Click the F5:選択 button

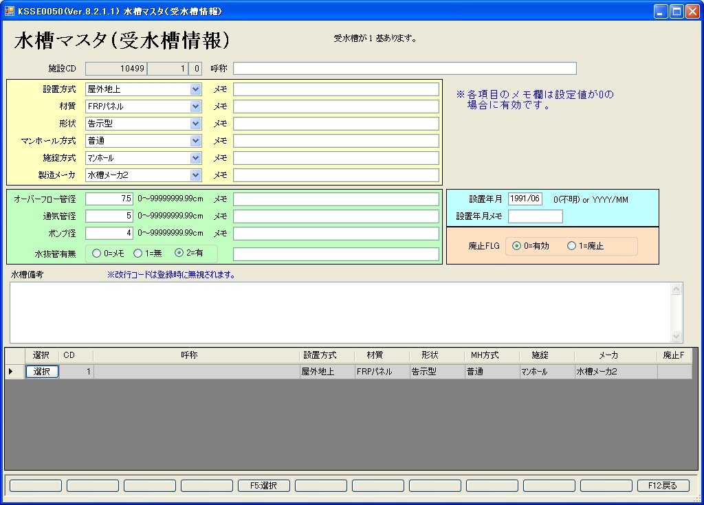pyautogui.click(x=263, y=486)
